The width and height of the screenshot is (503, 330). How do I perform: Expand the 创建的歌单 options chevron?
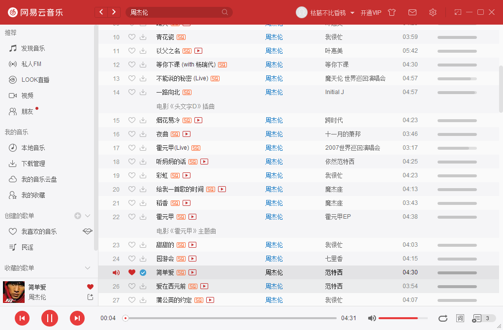point(88,215)
